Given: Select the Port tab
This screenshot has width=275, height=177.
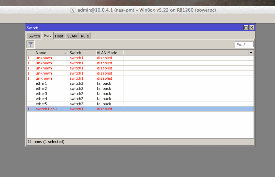Looking at the screenshot, I should pyautogui.click(x=48, y=35).
